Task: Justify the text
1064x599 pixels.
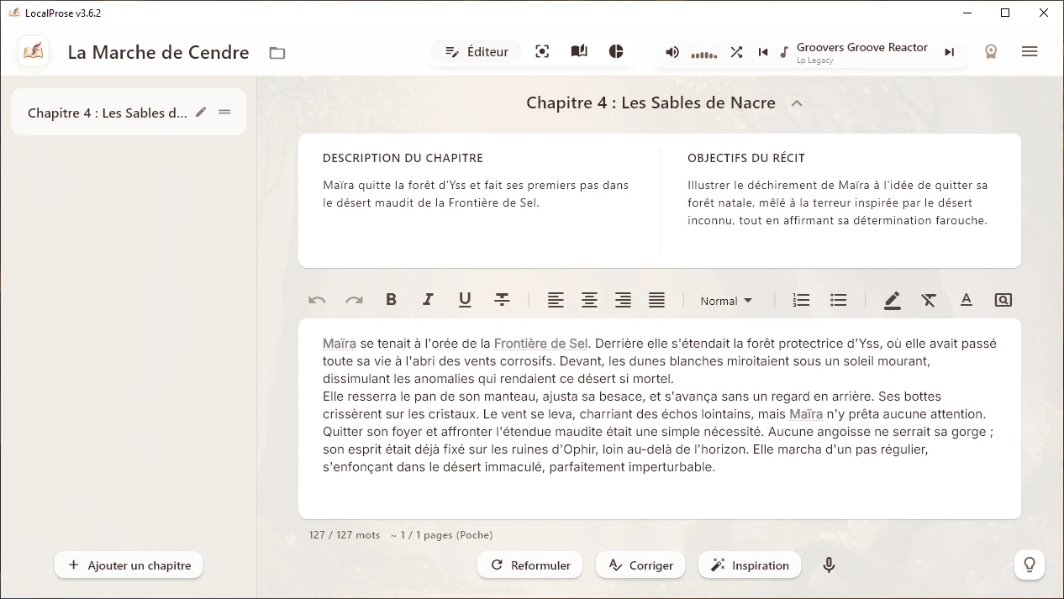Action: [656, 300]
